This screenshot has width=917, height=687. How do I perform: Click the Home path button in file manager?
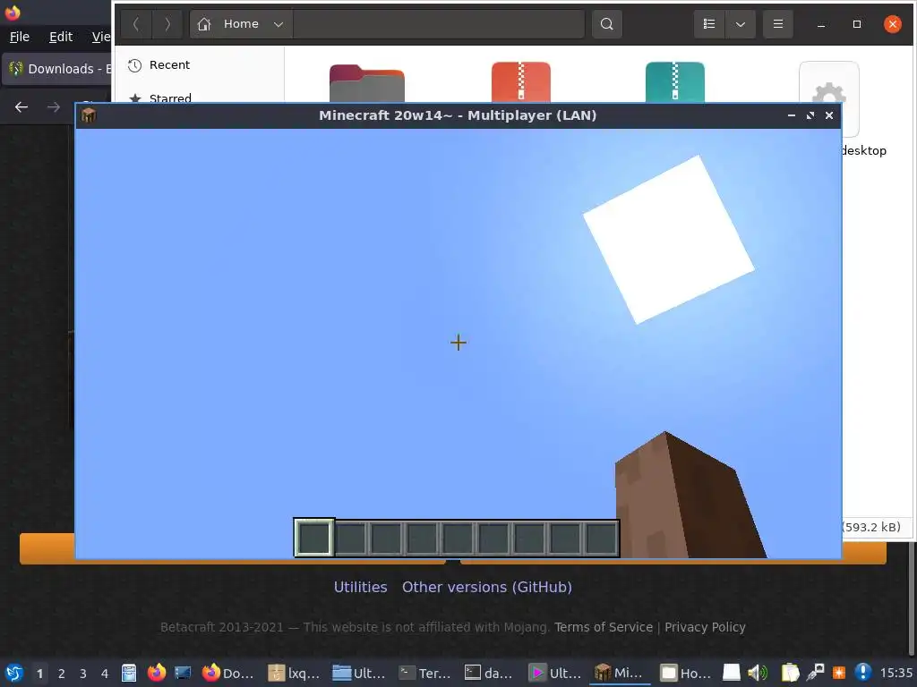click(x=241, y=24)
